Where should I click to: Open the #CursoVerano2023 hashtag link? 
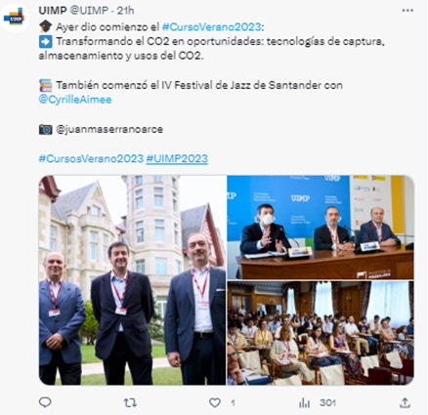(211, 26)
